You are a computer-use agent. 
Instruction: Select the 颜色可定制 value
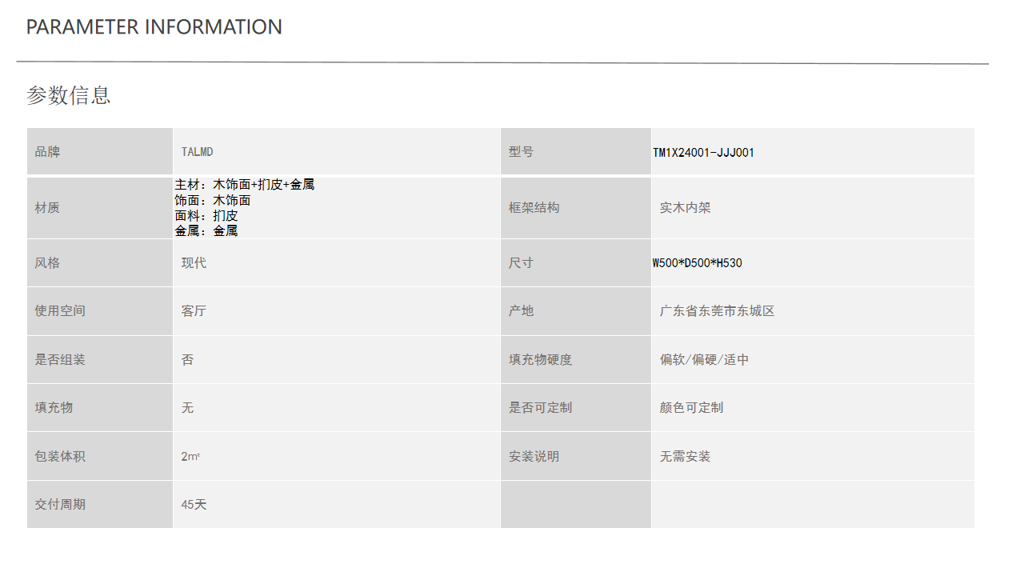click(x=692, y=408)
